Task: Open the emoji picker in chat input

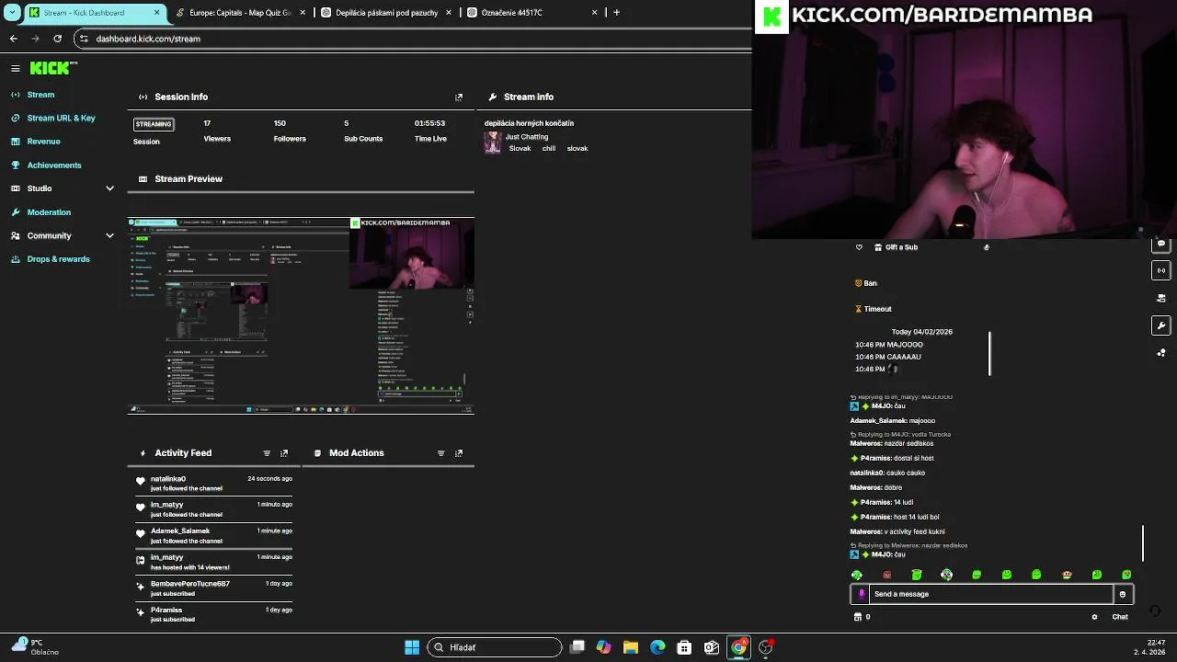Action: click(x=1123, y=595)
